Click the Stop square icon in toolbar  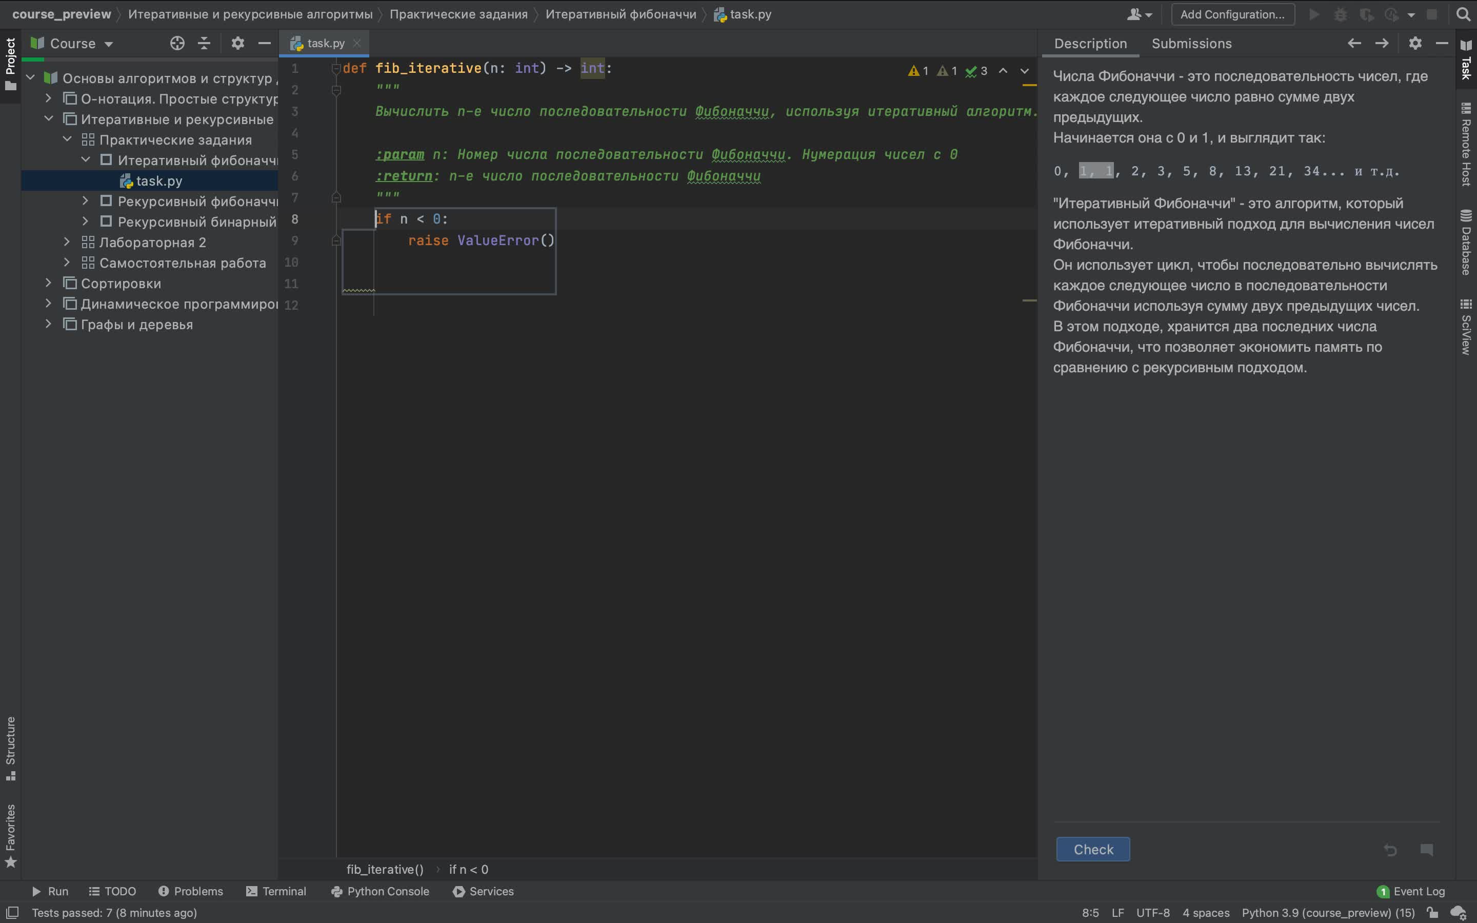pos(1432,14)
